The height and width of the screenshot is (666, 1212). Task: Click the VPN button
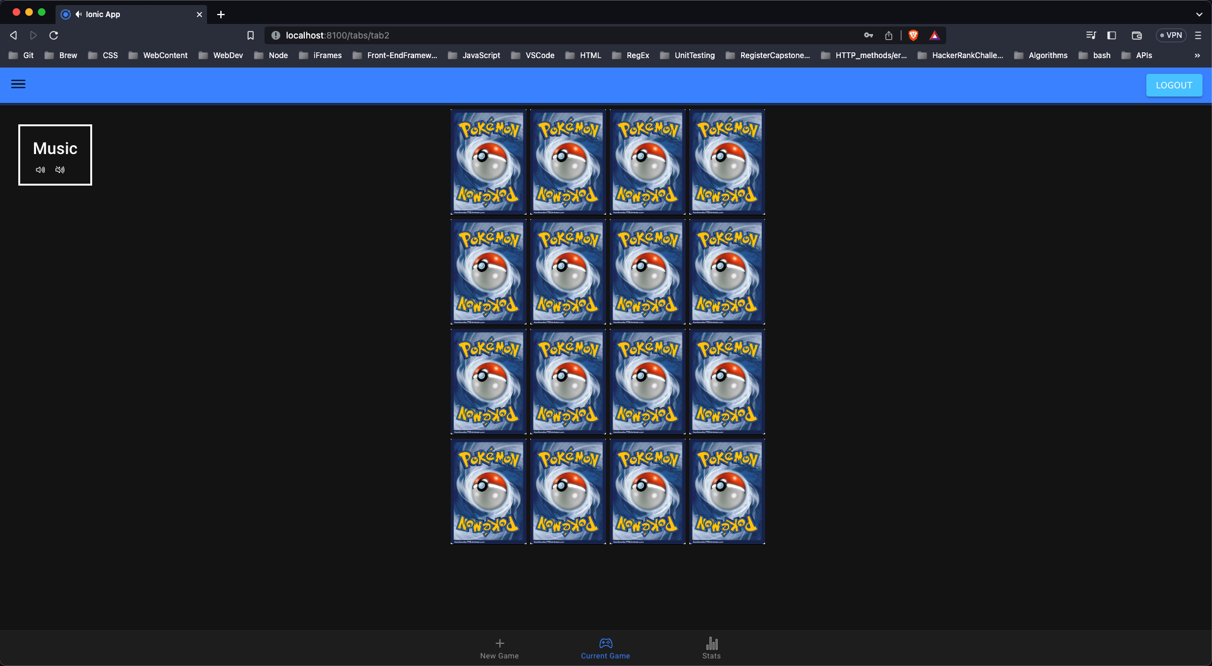(1171, 35)
